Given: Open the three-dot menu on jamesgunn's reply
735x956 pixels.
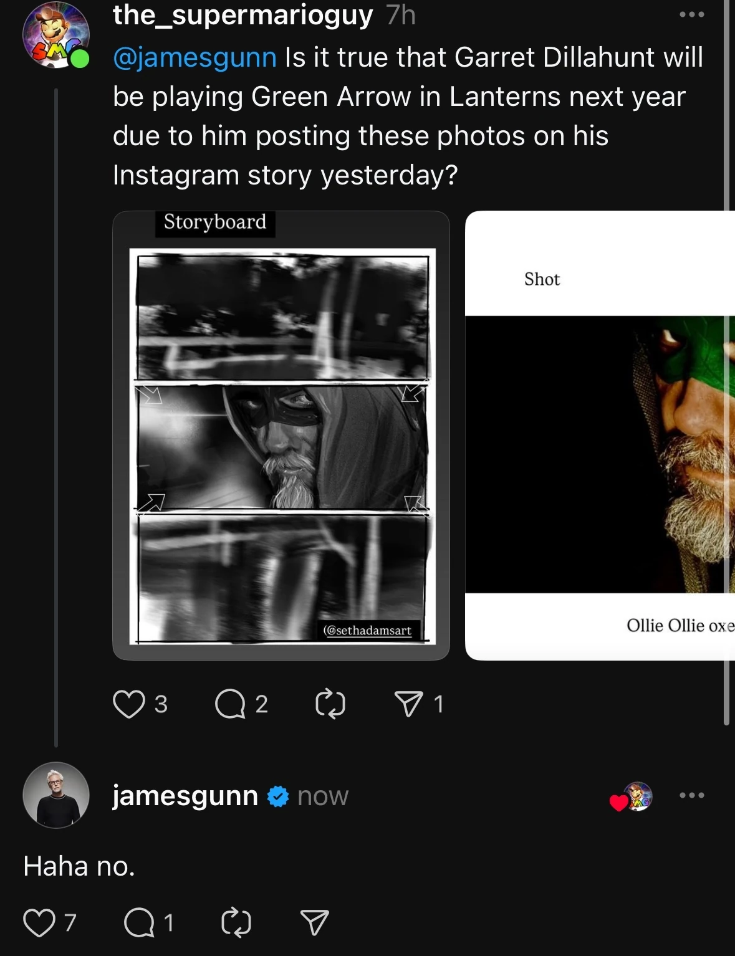Looking at the screenshot, I should pos(692,795).
